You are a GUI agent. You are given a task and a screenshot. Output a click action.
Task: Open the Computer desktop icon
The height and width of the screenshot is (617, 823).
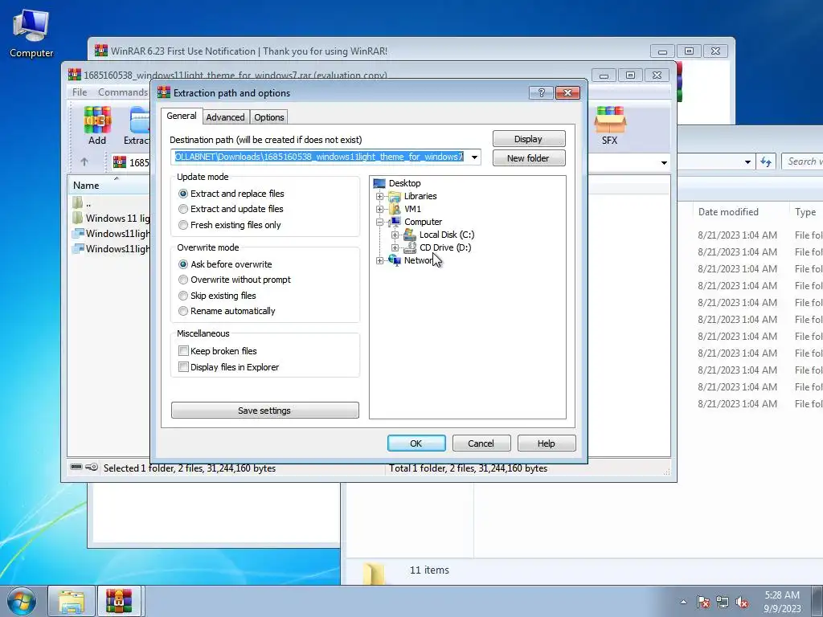[x=31, y=32]
